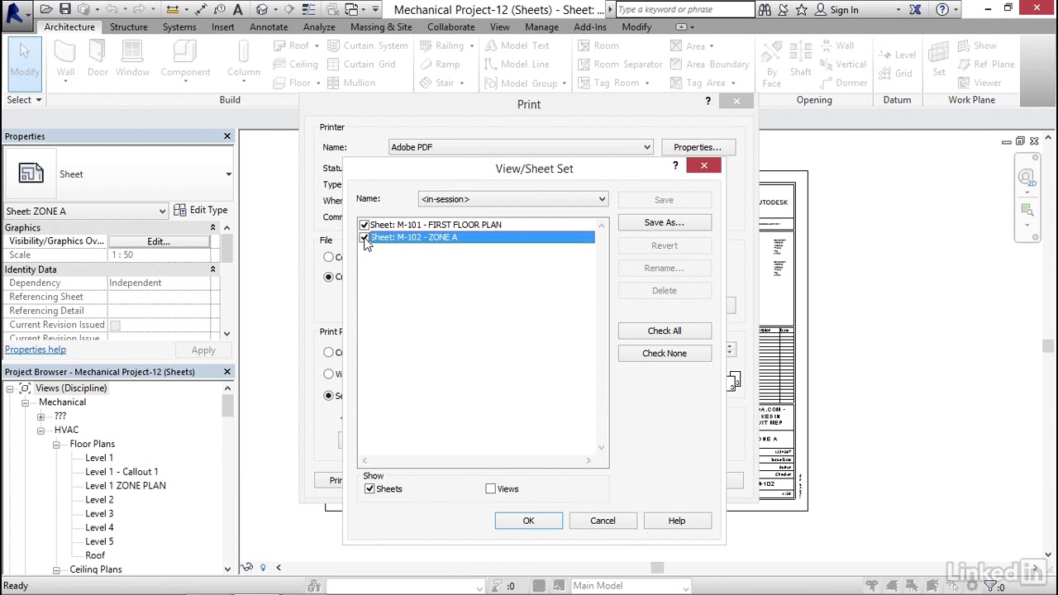Select Level 1 ZONE PLAN in Project Browser

coord(126,486)
